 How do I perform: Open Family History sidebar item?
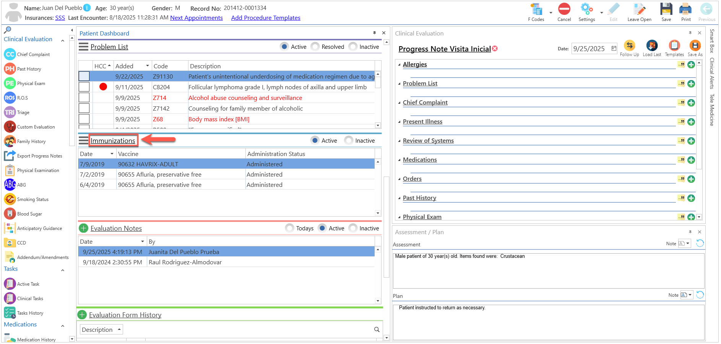[25, 141]
